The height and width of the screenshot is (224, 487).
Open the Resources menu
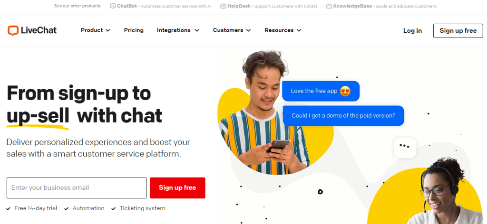tap(282, 30)
